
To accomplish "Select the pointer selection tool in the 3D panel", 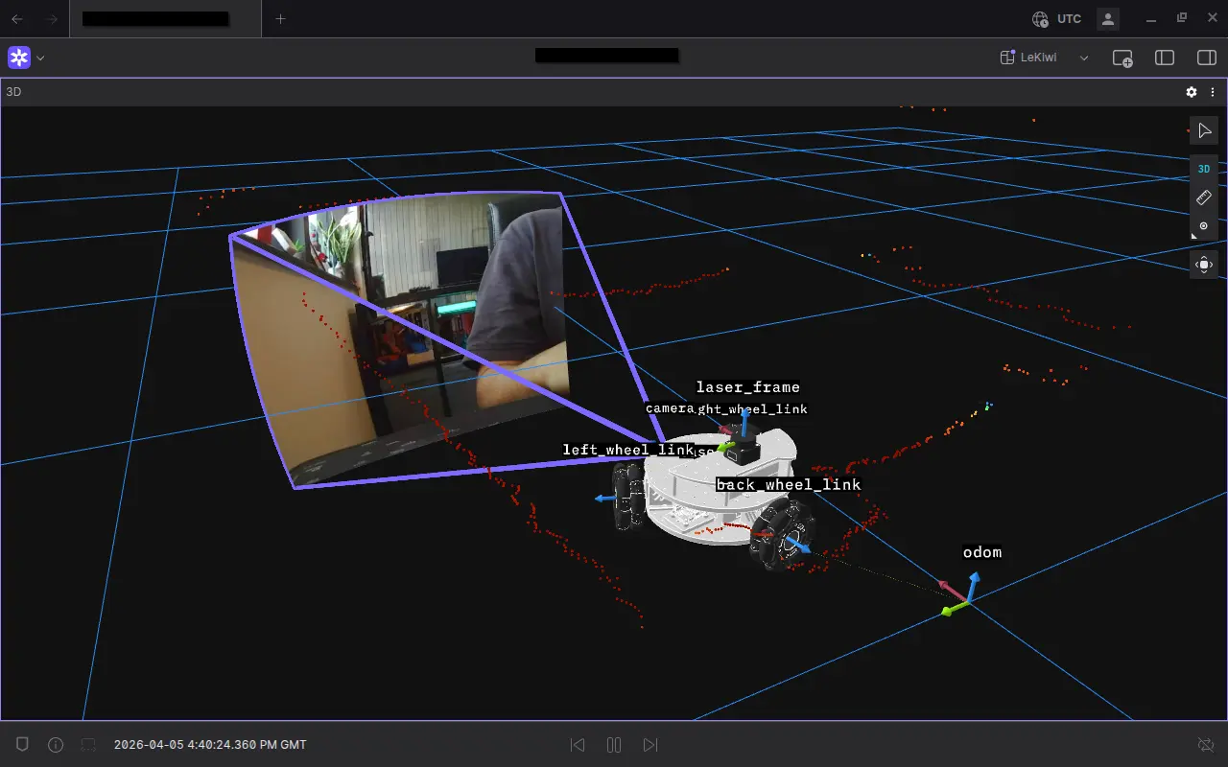I will click(1204, 130).
